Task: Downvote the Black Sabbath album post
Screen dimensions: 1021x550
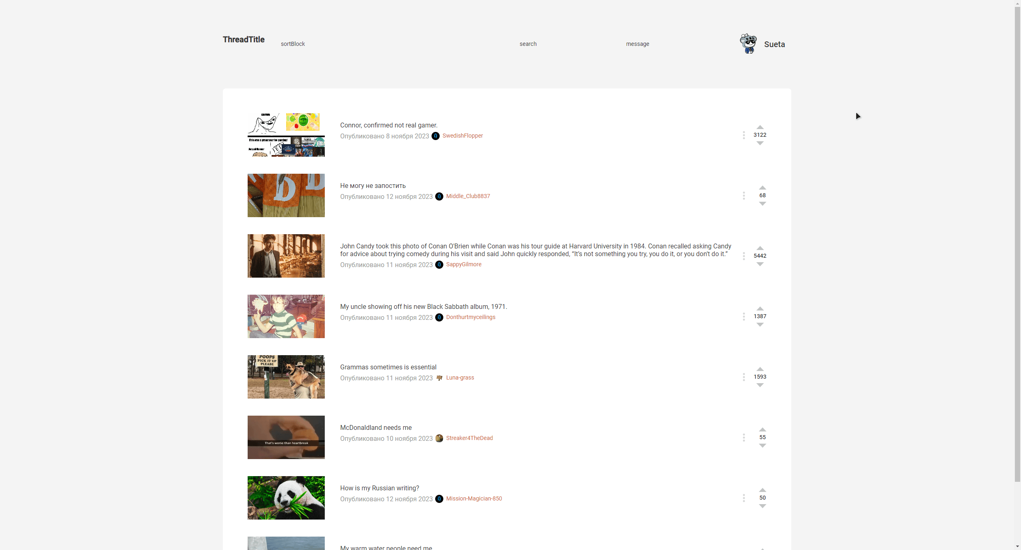Action: tap(760, 325)
